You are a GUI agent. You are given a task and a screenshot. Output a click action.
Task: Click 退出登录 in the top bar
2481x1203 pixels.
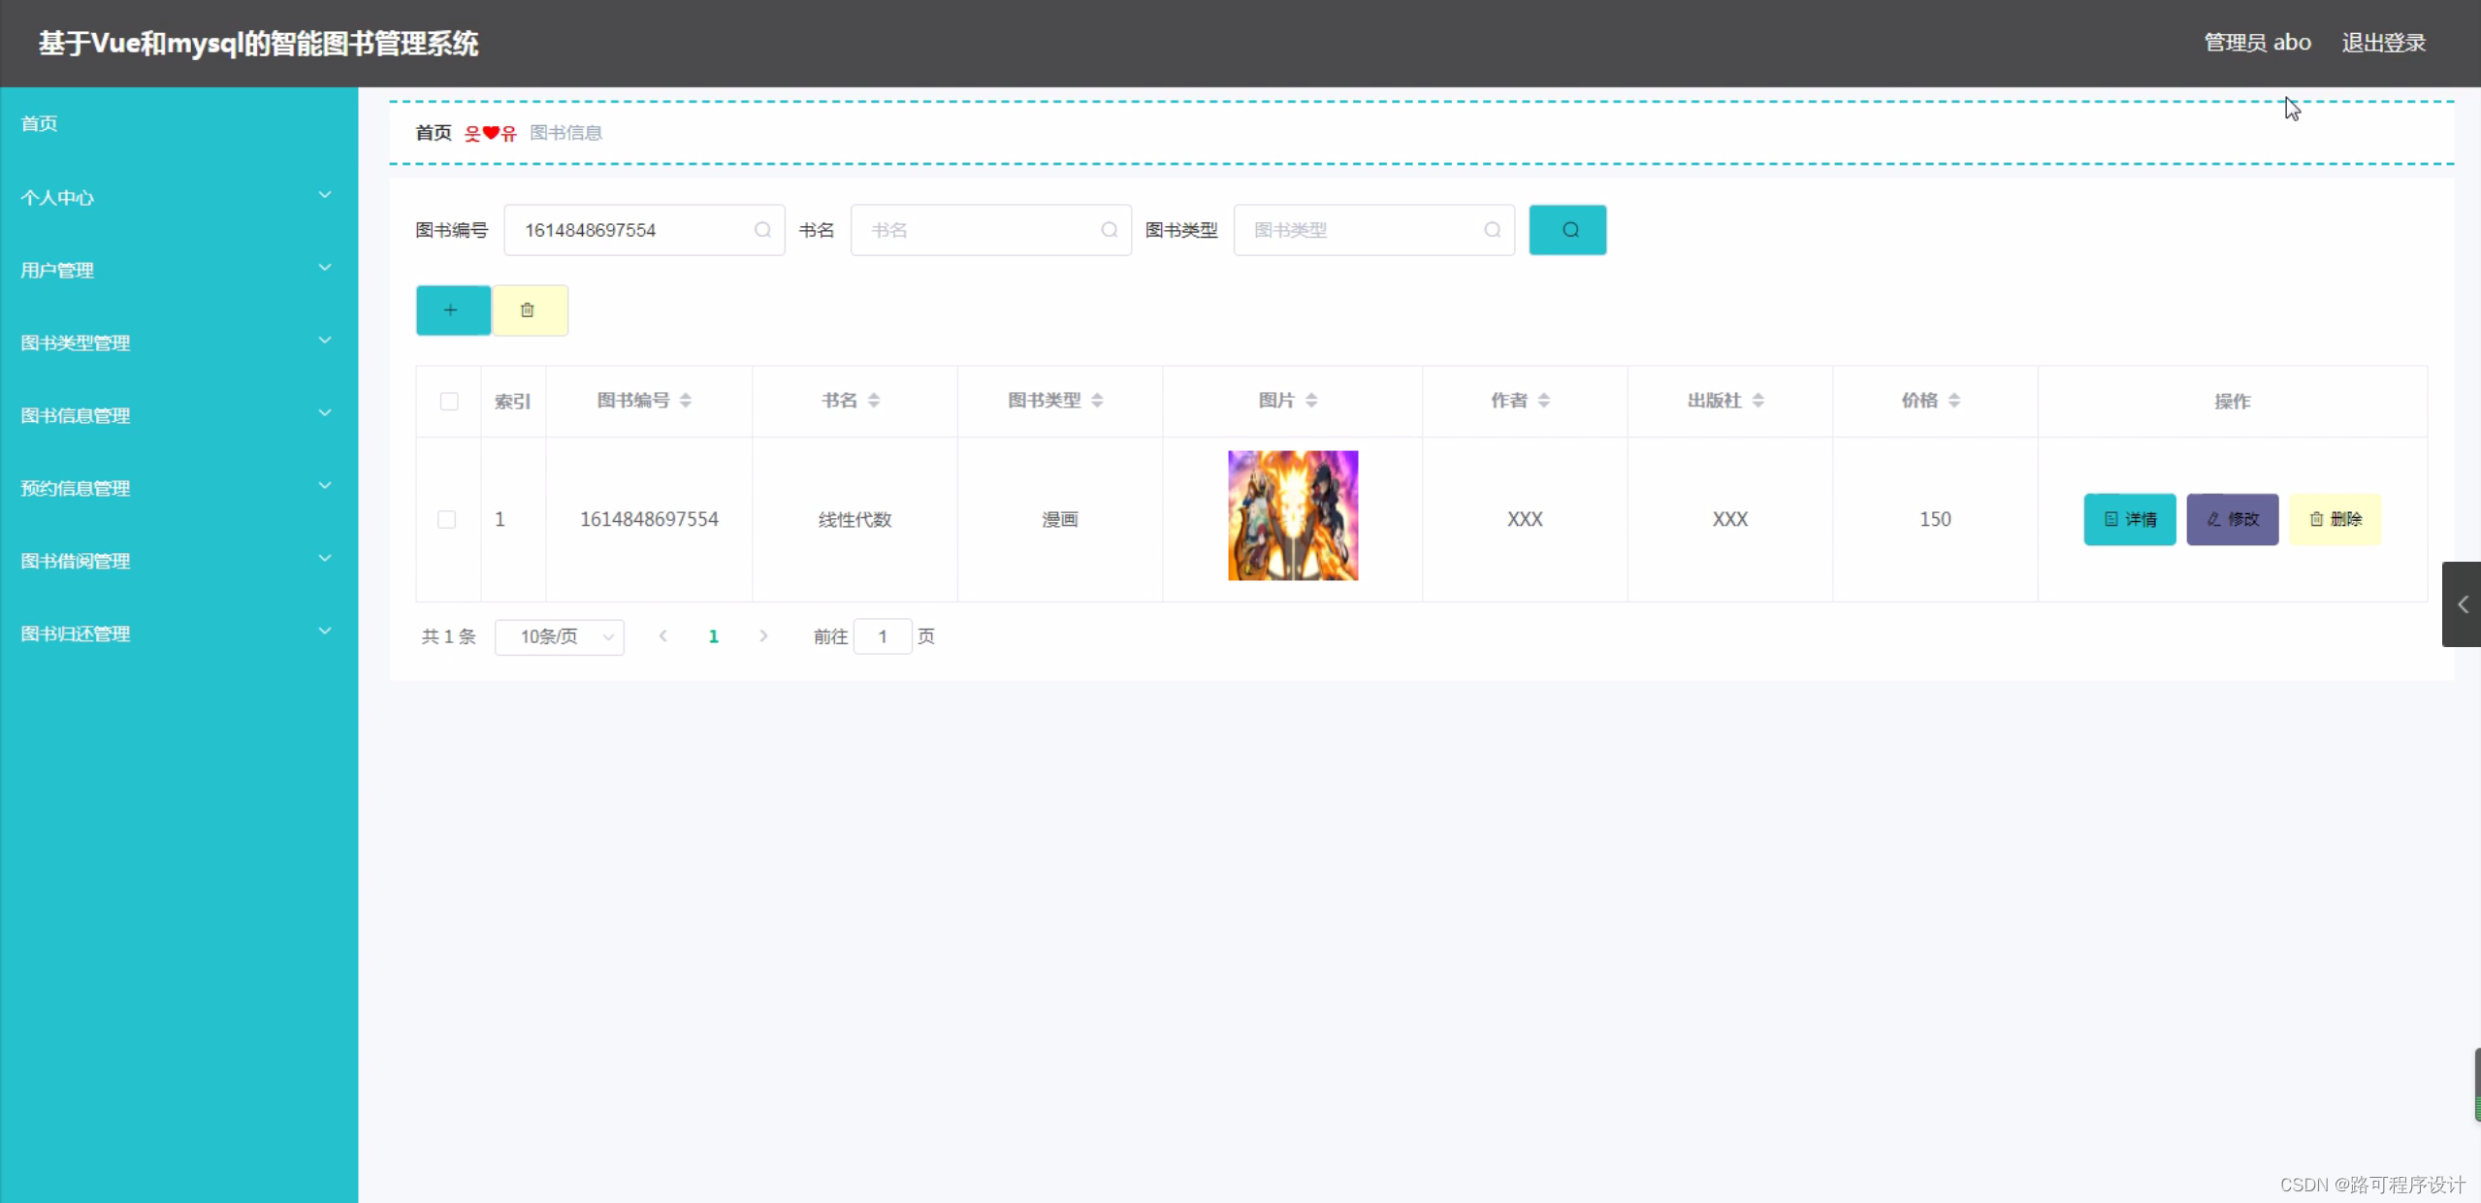tap(2383, 43)
